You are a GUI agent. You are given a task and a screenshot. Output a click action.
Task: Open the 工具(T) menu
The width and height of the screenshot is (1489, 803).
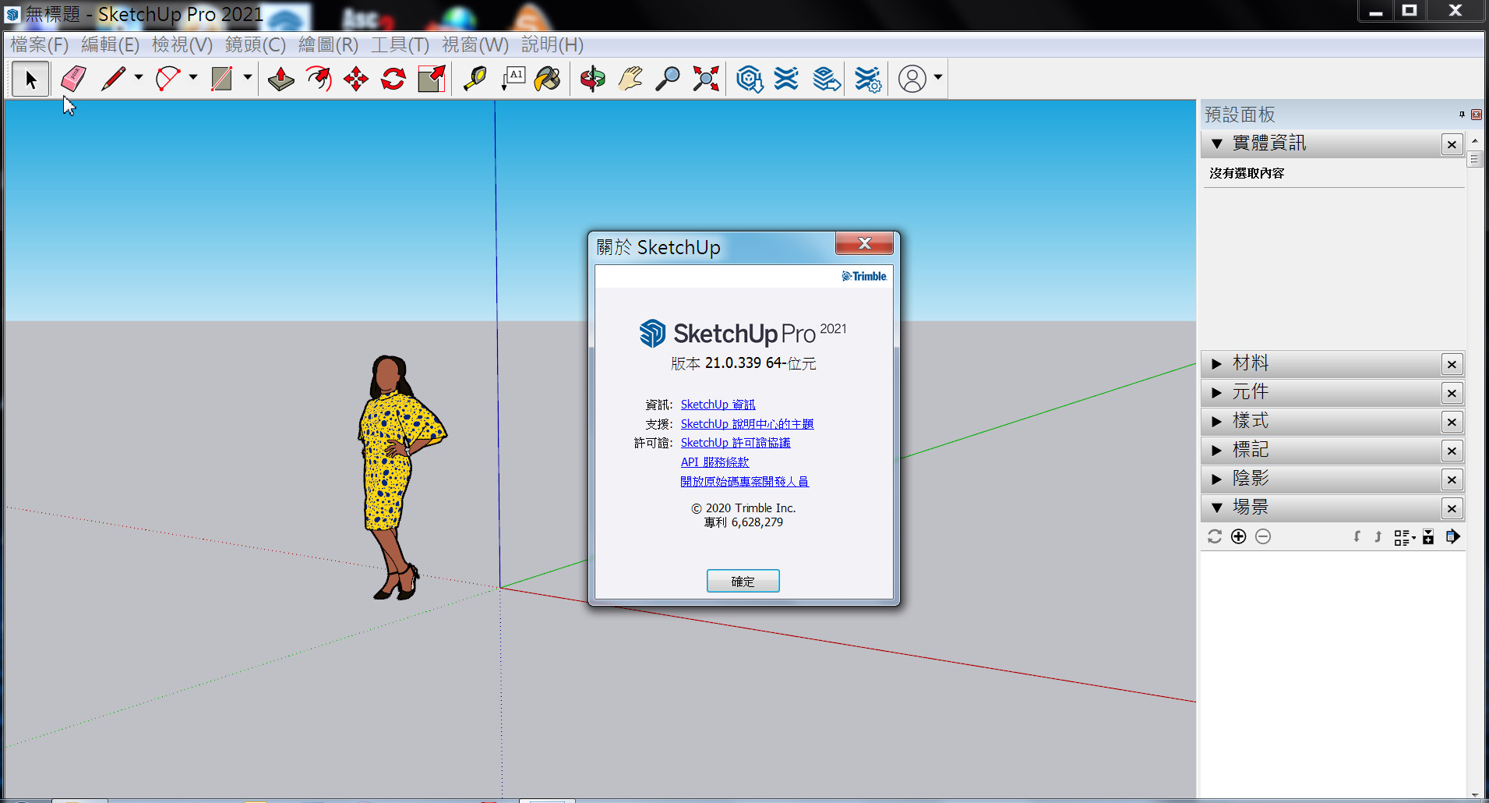point(400,44)
